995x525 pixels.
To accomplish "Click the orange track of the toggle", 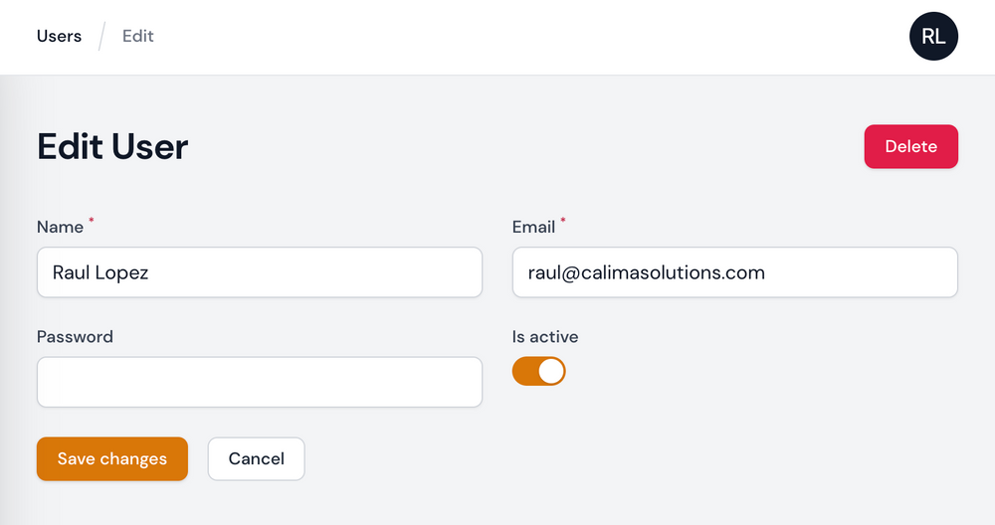I will [524, 372].
